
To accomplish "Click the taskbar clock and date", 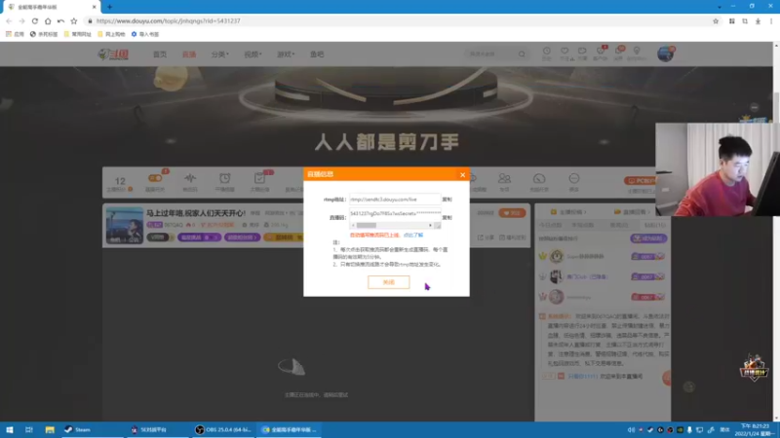I will [x=755, y=429].
